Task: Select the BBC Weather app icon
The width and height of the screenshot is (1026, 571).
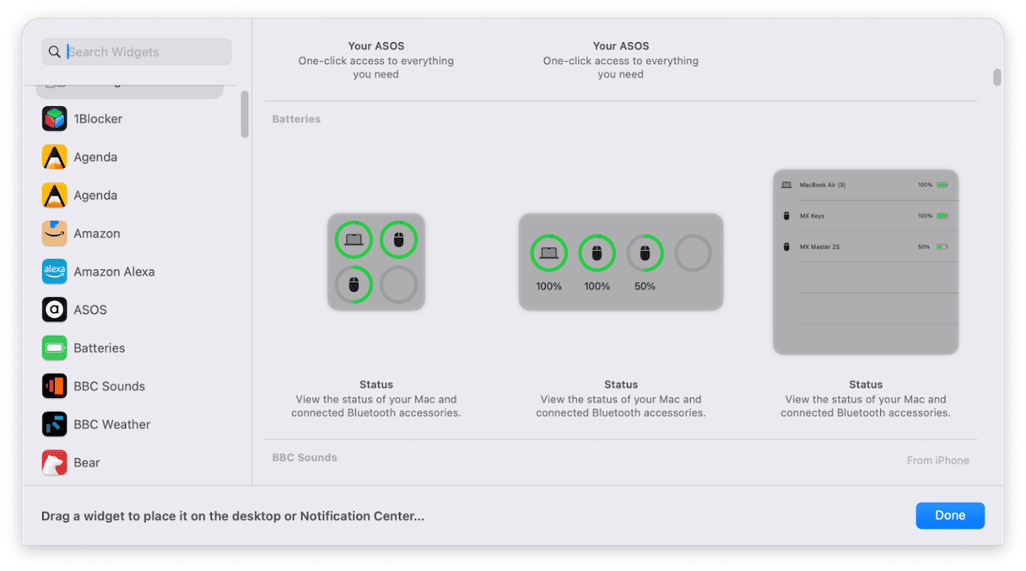Action: pyautogui.click(x=55, y=424)
